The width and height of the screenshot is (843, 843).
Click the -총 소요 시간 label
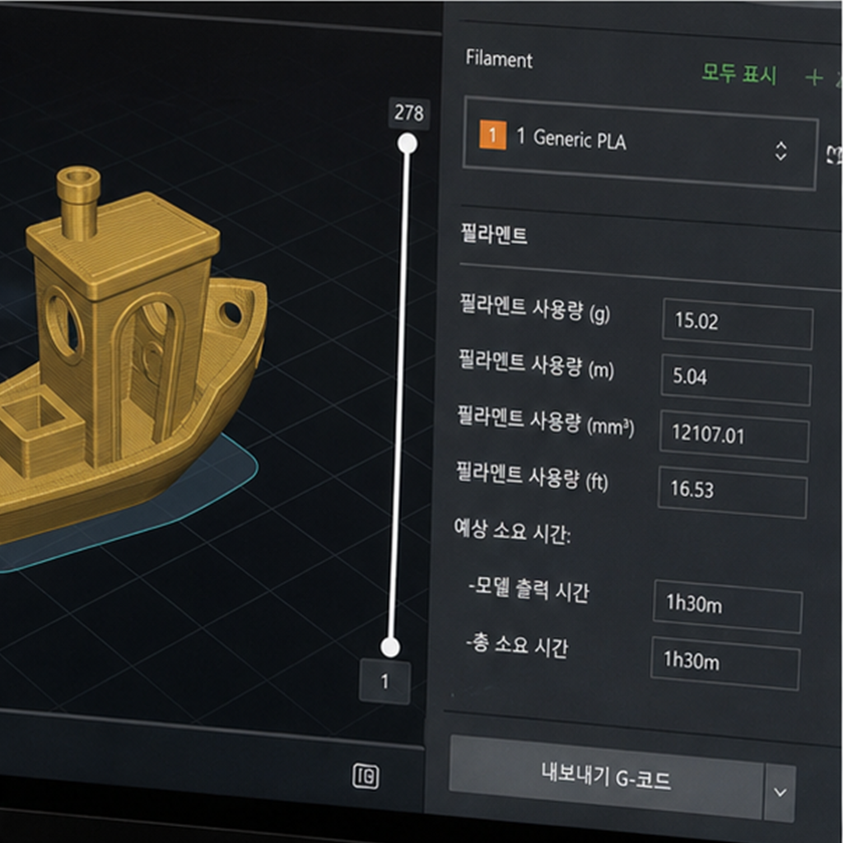(517, 644)
